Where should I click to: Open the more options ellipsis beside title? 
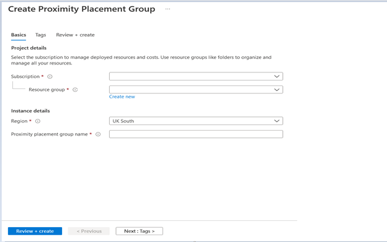pos(167,9)
